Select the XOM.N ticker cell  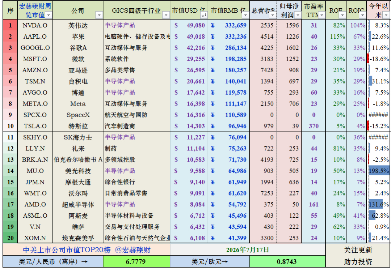point(35,238)
